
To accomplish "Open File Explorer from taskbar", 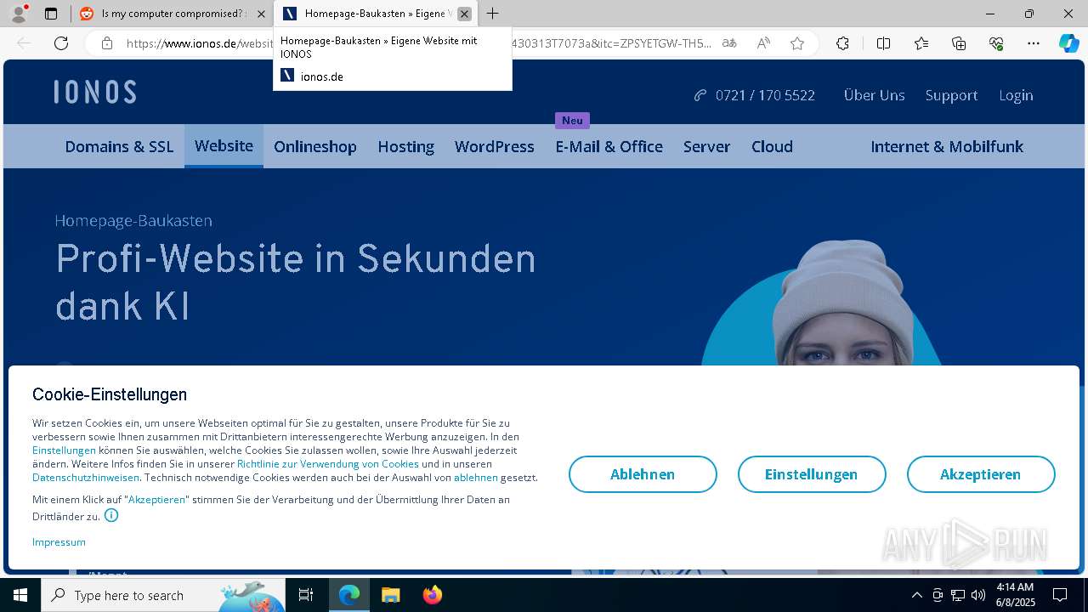I will click(390, 595).
